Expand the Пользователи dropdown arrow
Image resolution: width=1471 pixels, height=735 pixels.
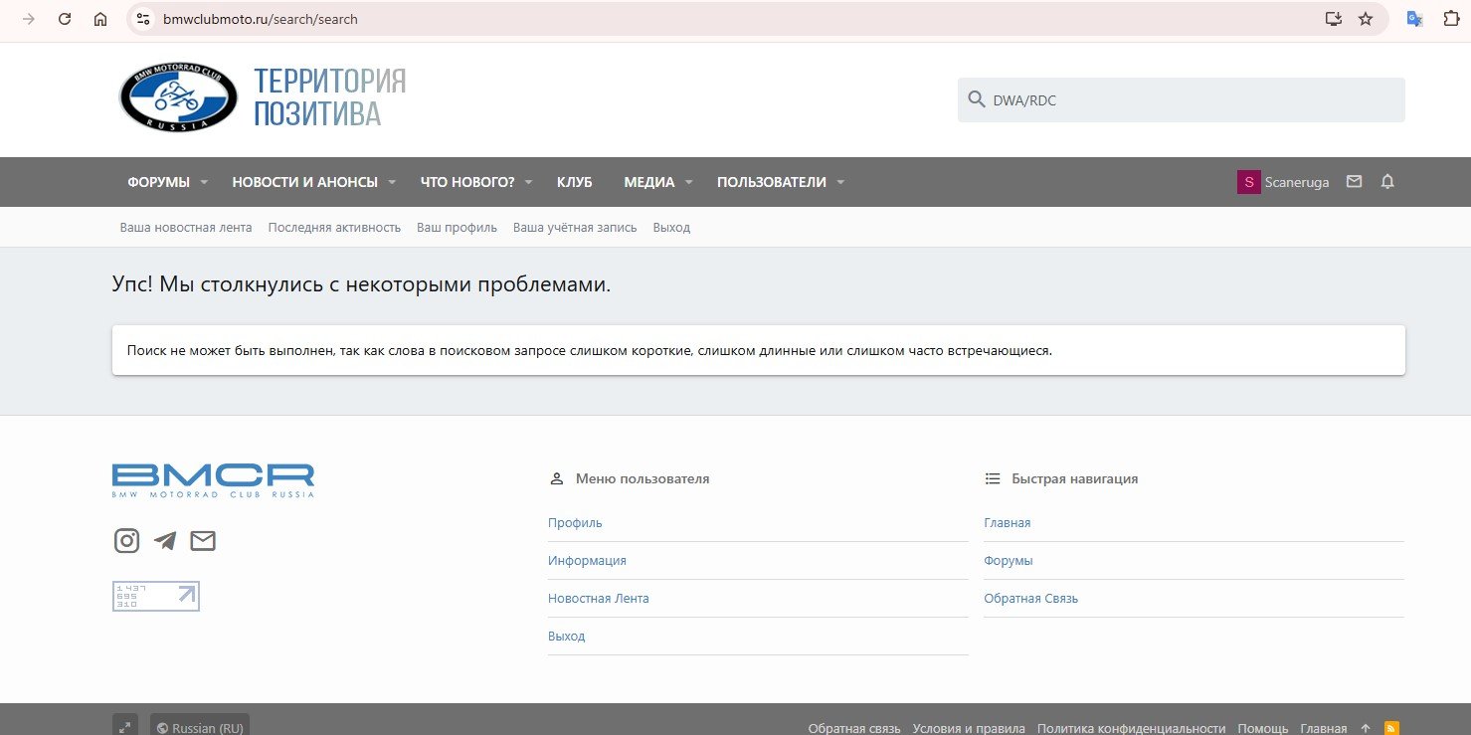840,182
